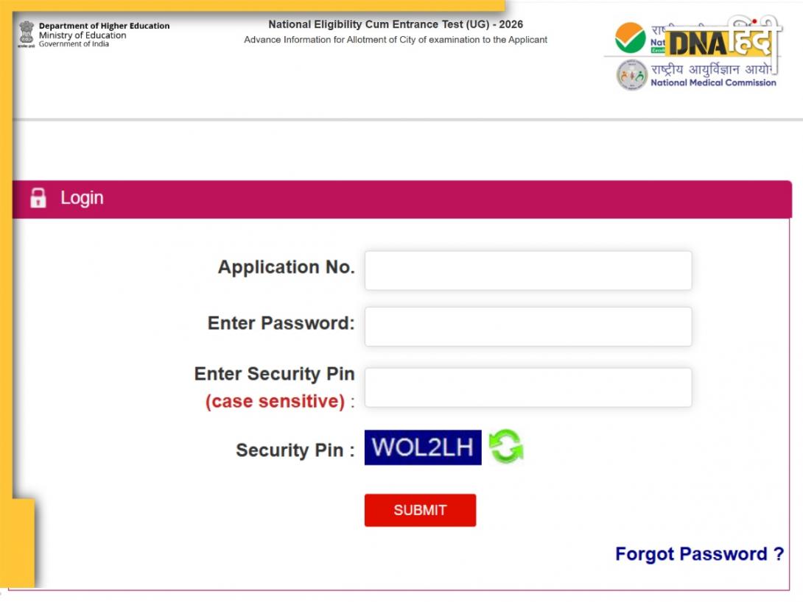Image resolution: width=803 pixels, height=602 pixels.
Task: Click the red case sensitive note
Action: 275,402
